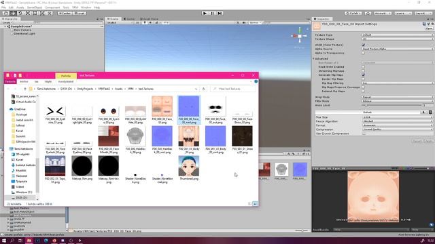Click the Open button in Inspector
This screenshot has width=435, height=244.
pyautogui.click(x=429, y=28)
